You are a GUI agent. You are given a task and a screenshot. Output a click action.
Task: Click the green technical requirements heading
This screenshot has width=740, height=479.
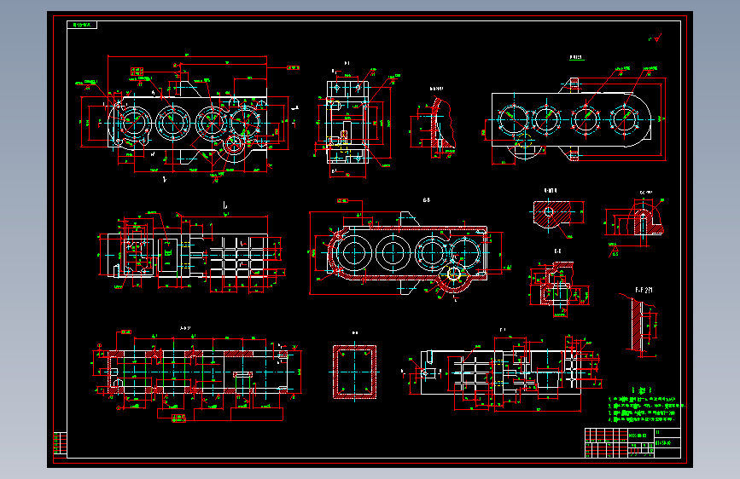642,390
